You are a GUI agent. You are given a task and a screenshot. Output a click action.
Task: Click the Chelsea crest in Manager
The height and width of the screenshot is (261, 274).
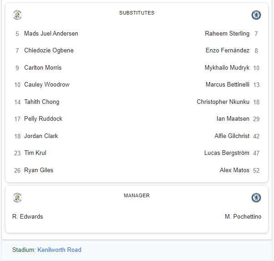pyautogui.click(x=256, y=198)
